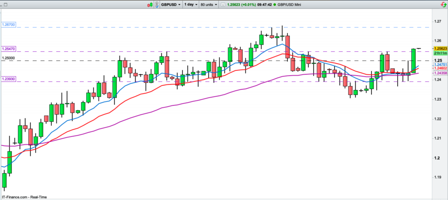Click the dashed blue 1.26700 resistance line
Screen dimensions: 448x200
coord(223,28)
